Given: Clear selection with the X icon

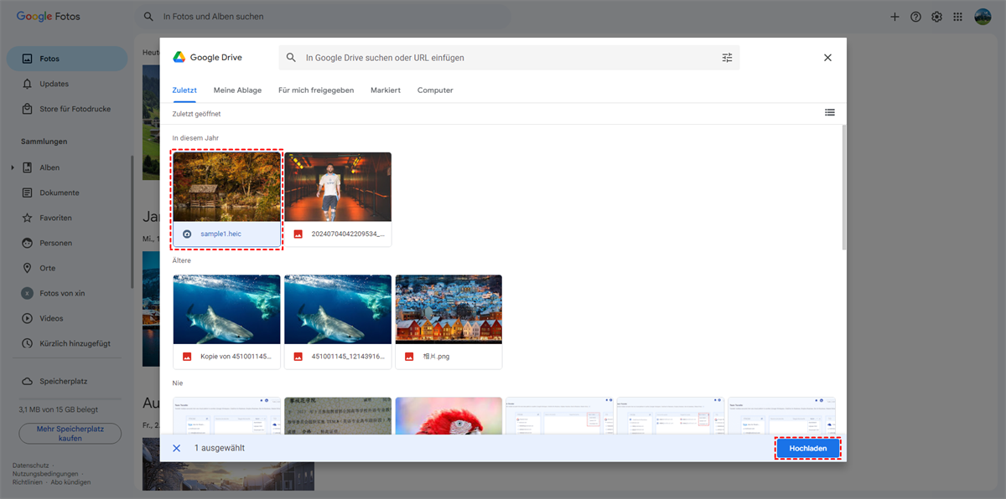Looking at the screenshot, I should click(176, 448).
